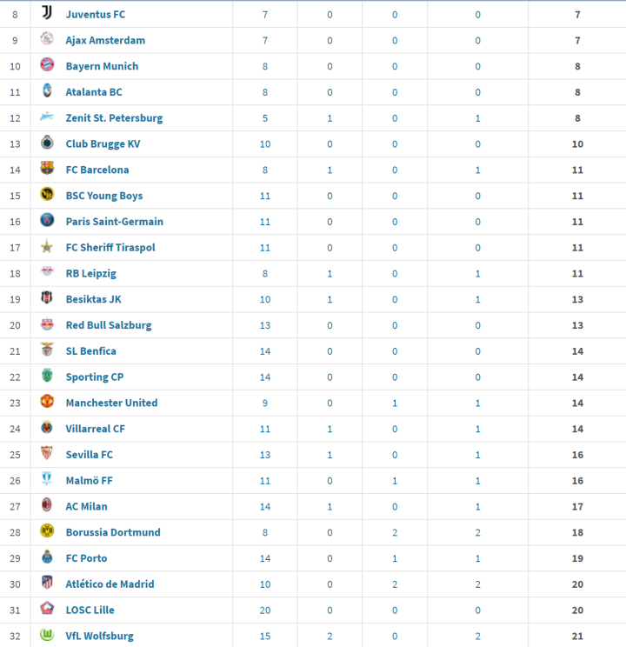Click the Juventus FC club crest

(47, 14)
